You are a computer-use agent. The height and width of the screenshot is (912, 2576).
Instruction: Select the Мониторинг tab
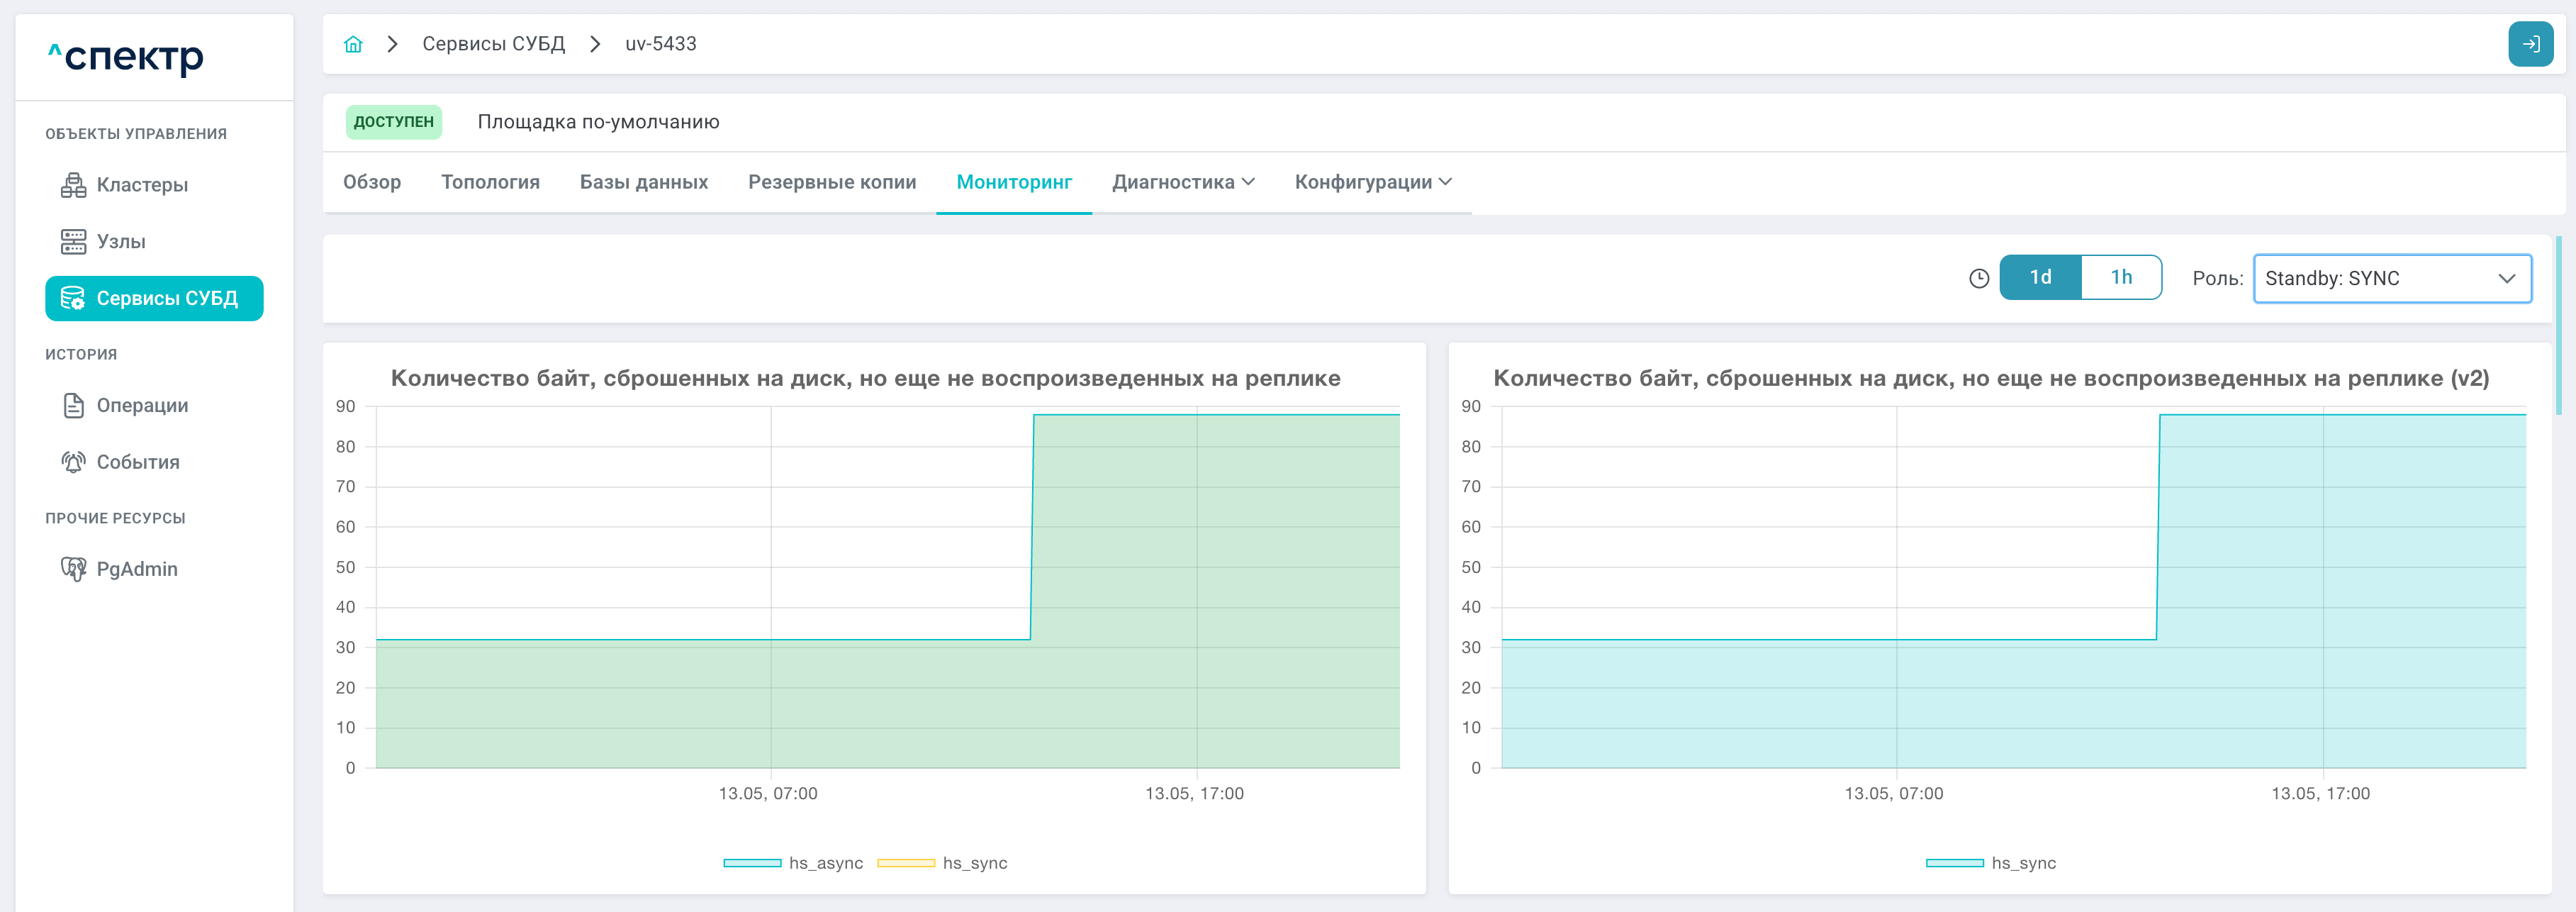(1014, 182)
